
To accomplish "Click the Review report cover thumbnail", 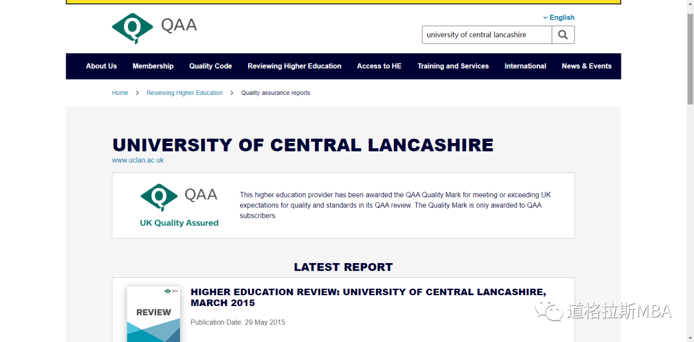I will pyautogui.click(x=154, y=314).
